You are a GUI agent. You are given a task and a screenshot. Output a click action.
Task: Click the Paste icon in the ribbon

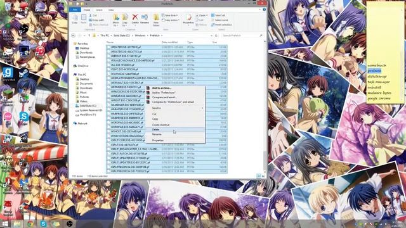[83, 18]
